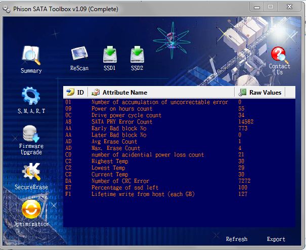Select the 'Current Temp' row
306x250 pixels.
179,175
